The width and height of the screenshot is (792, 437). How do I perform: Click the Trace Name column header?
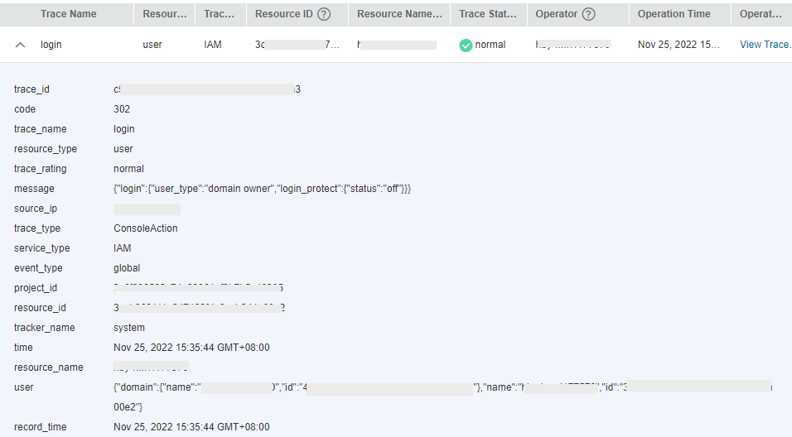point(68,14)
